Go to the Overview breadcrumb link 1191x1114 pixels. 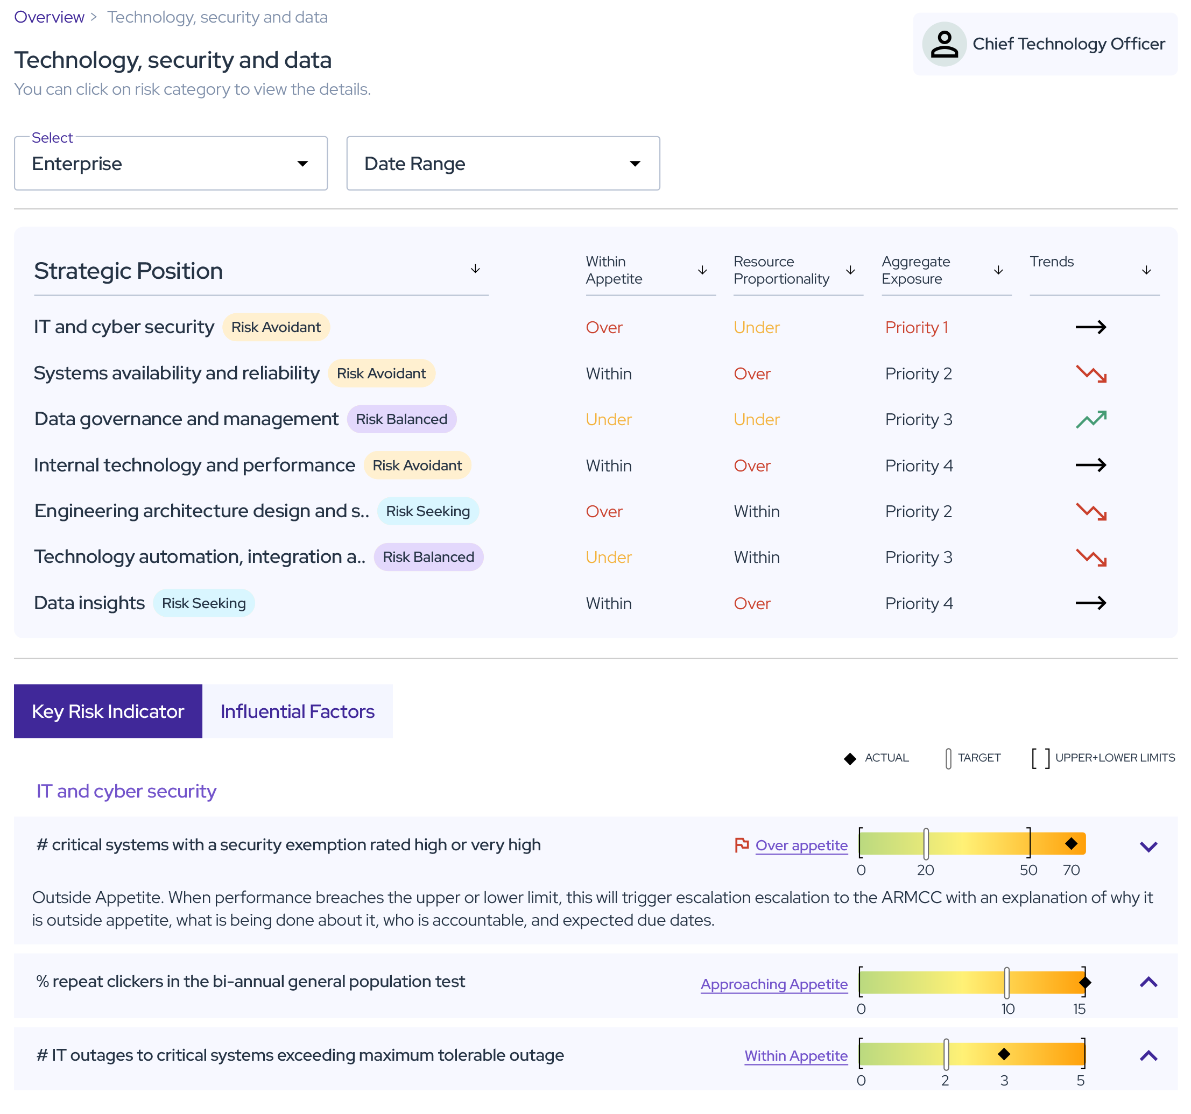coord(49,17)
